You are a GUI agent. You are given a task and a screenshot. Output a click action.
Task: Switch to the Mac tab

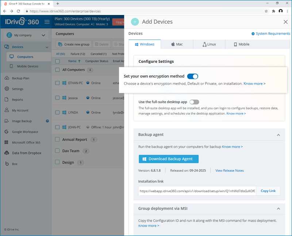(x=177, y=44)
